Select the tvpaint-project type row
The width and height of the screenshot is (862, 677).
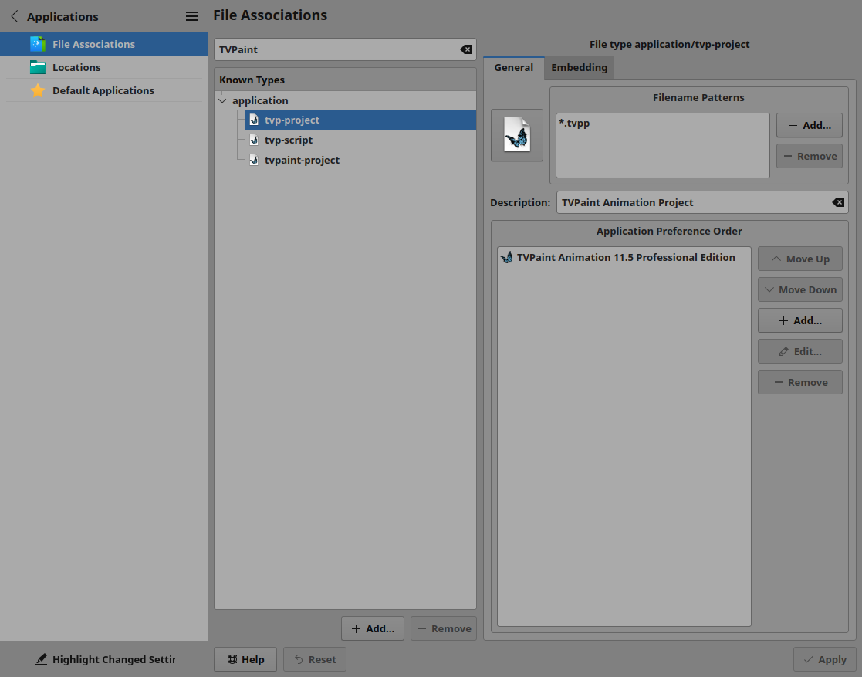click(x=360, y=160)
